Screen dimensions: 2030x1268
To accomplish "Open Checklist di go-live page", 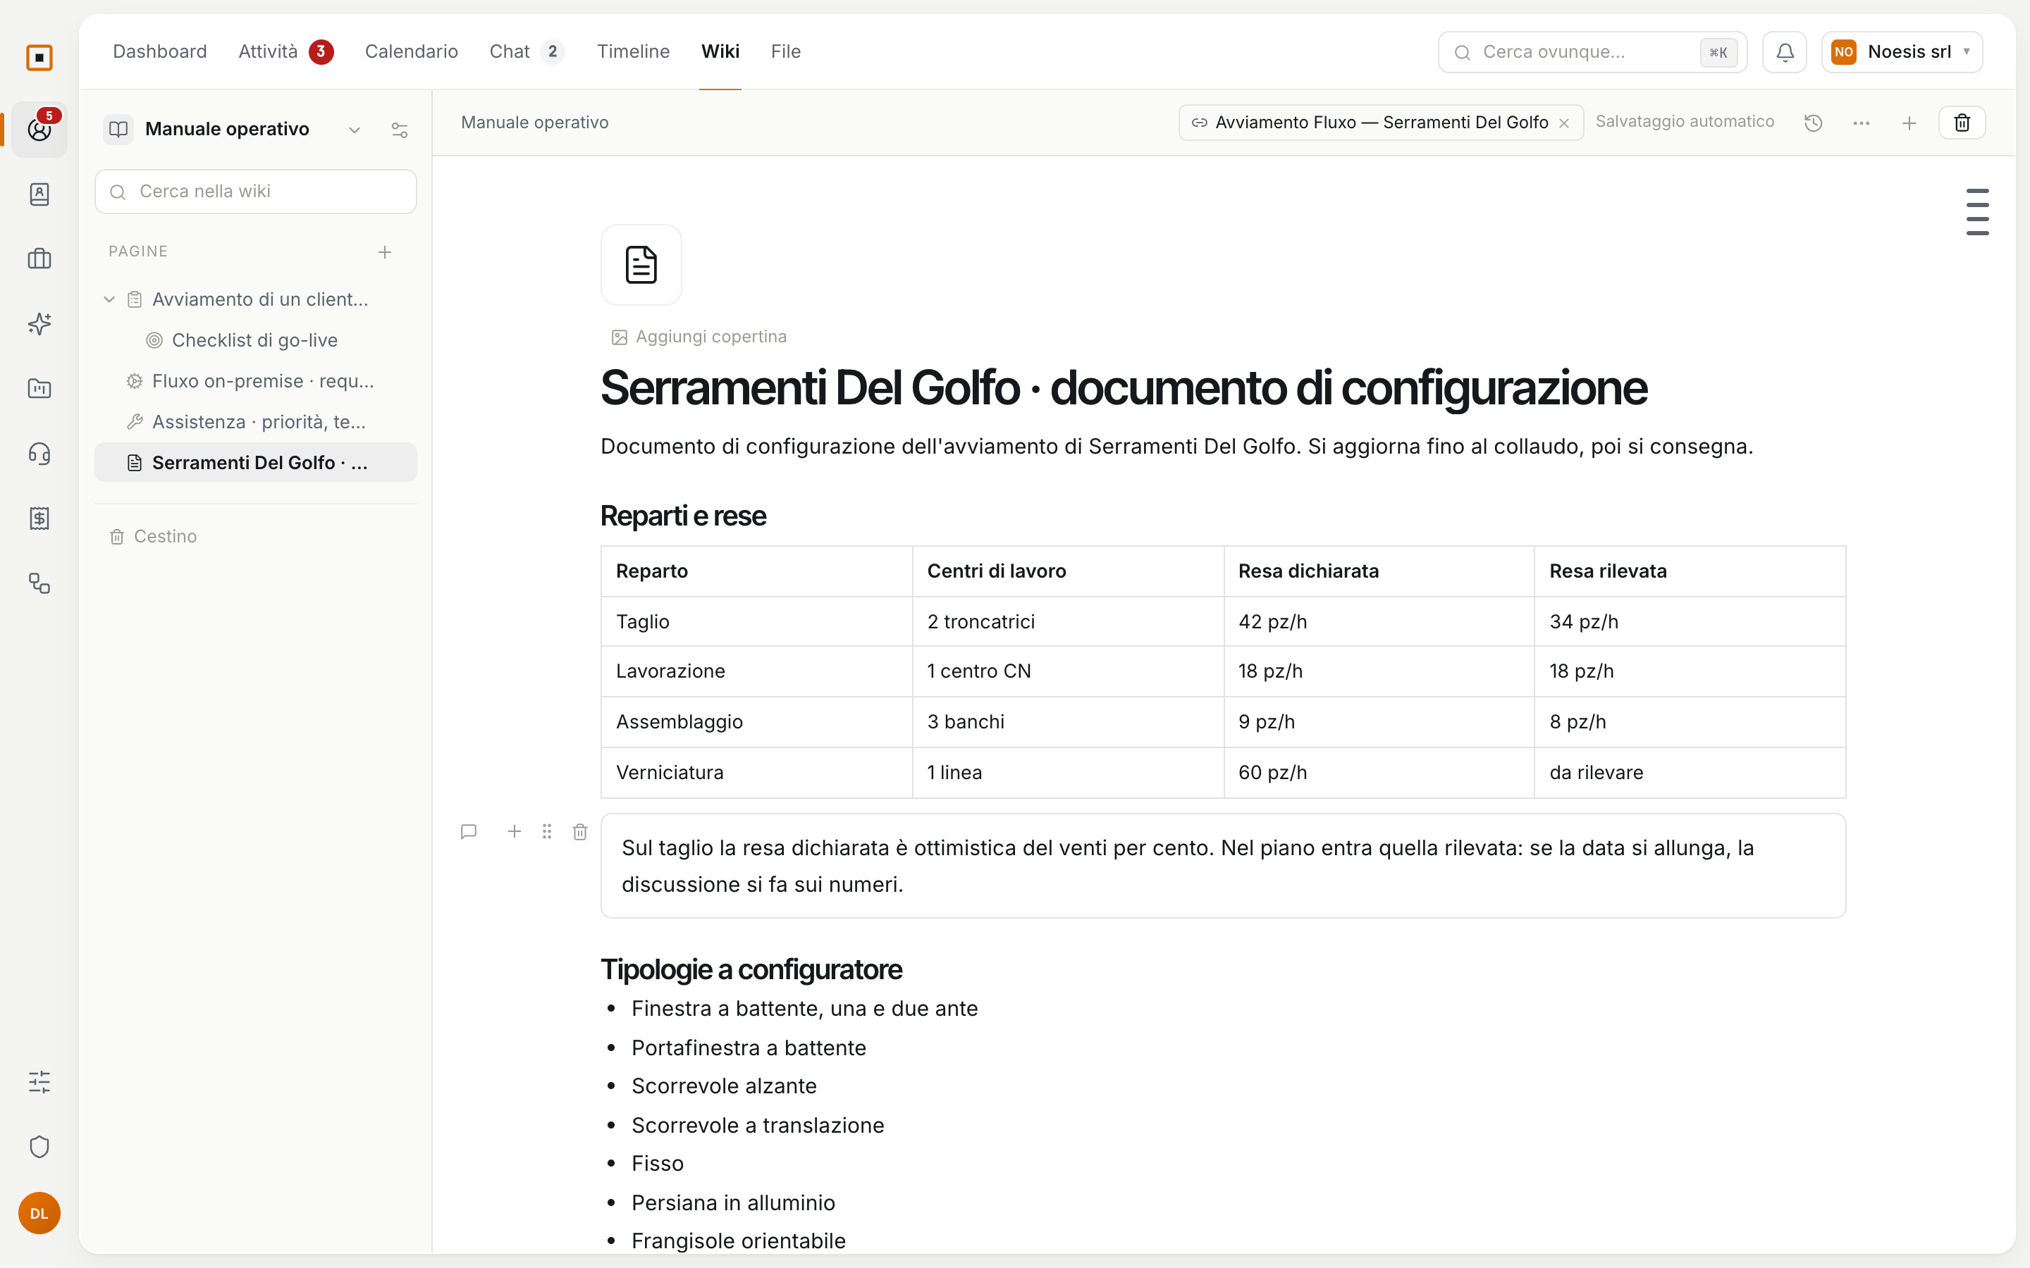I will point(255,340).
